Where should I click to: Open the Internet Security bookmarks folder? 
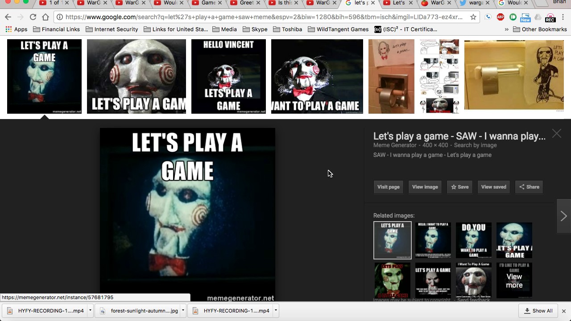[x=112, y=29]
